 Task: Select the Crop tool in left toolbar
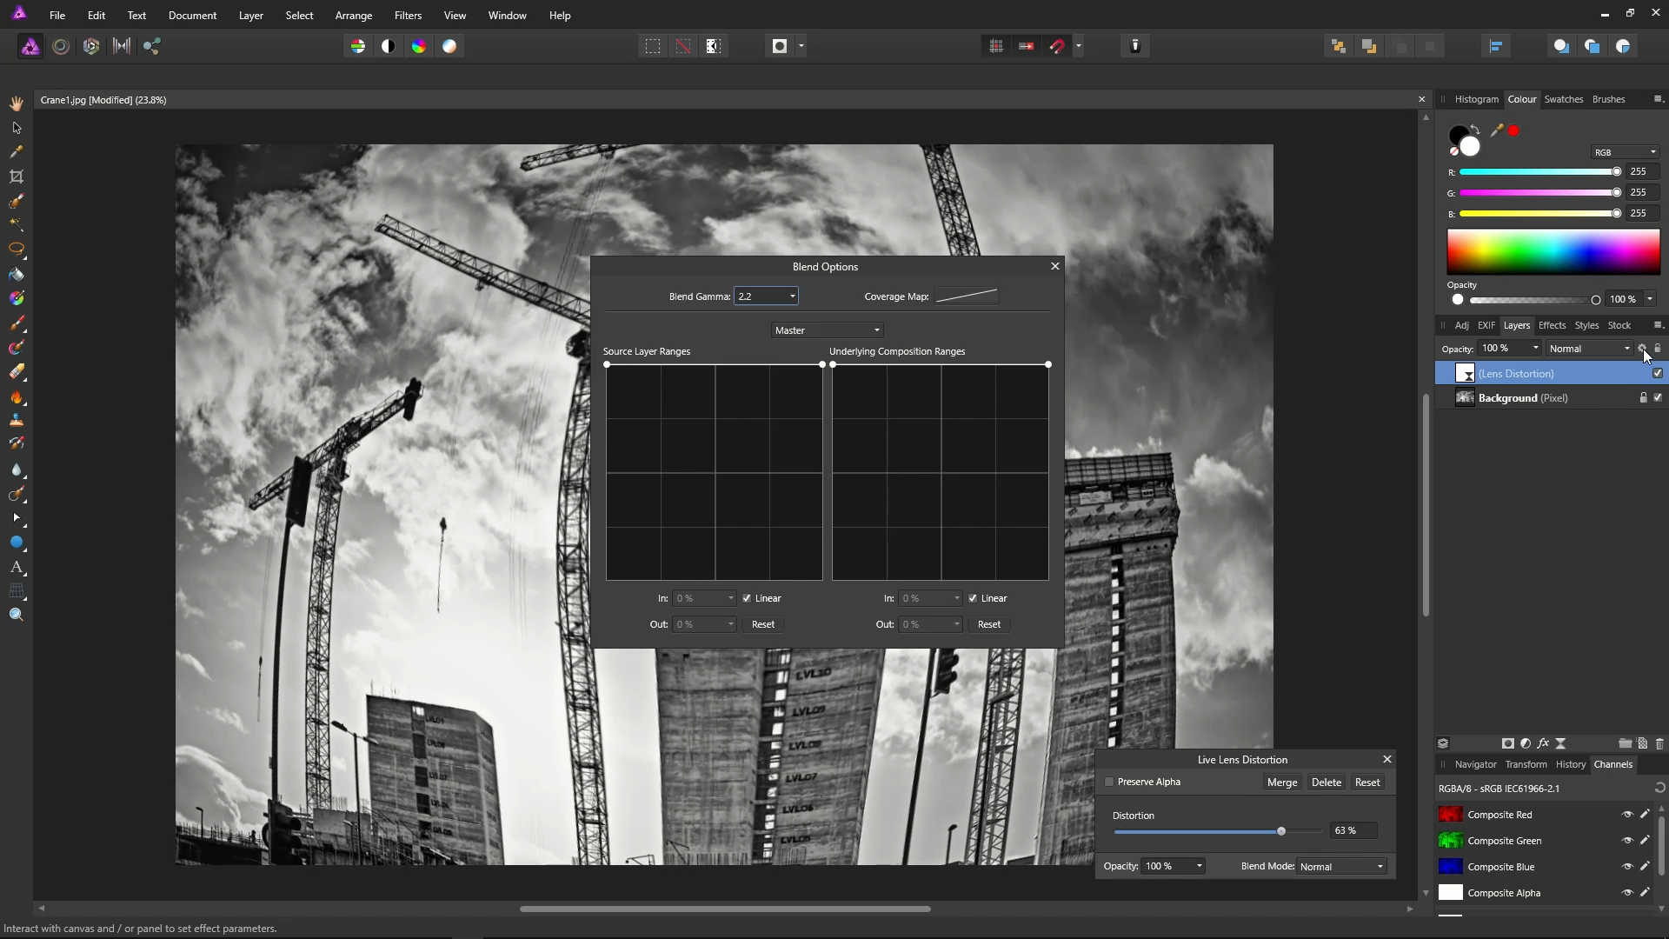pos(16,176)
